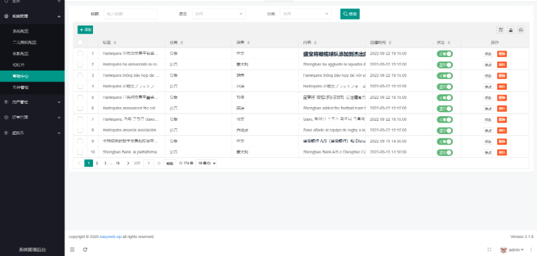Jump to last page 18
This screenshot has height=256, width=537.
[117, 163]
